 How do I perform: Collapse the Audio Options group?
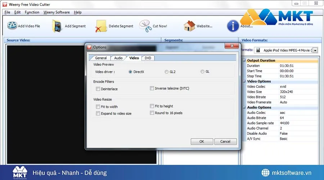point(244,107)
